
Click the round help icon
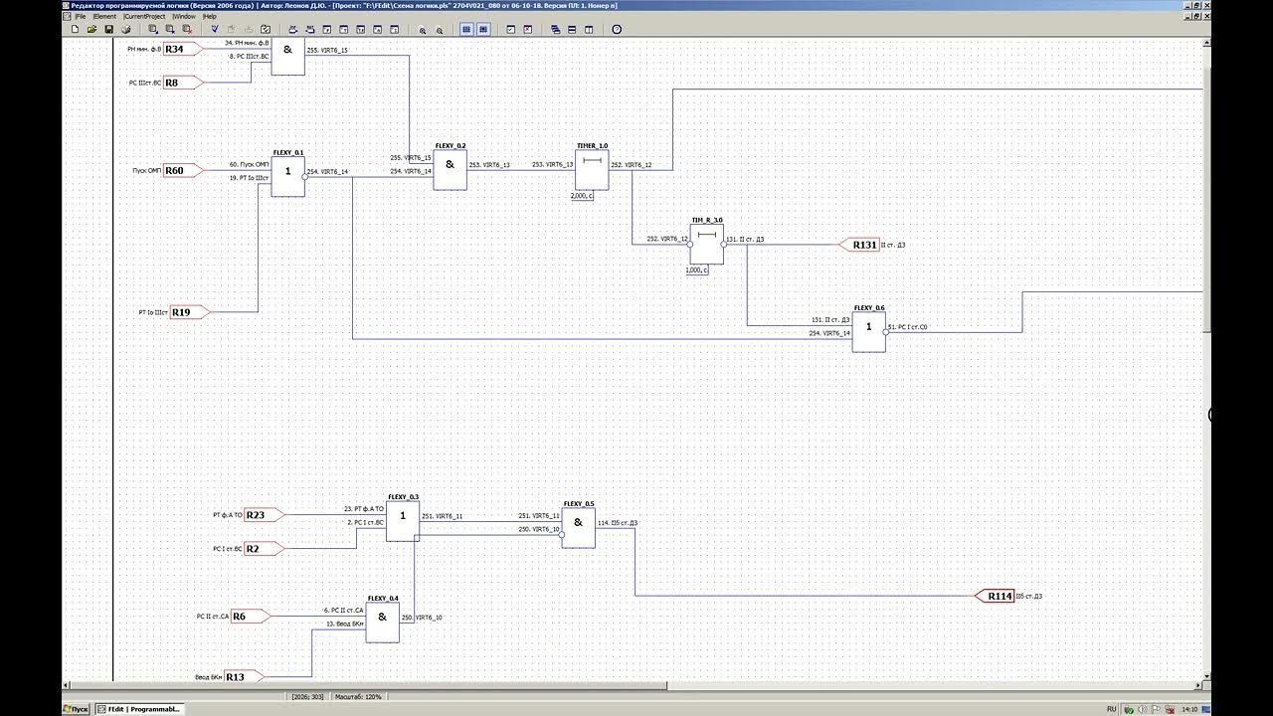tap(617, 30)
